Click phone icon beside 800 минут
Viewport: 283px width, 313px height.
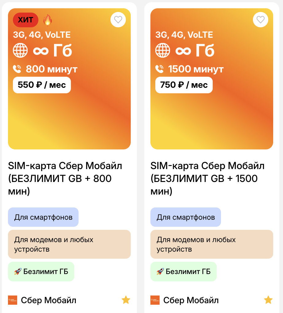[x=17, y=69]
